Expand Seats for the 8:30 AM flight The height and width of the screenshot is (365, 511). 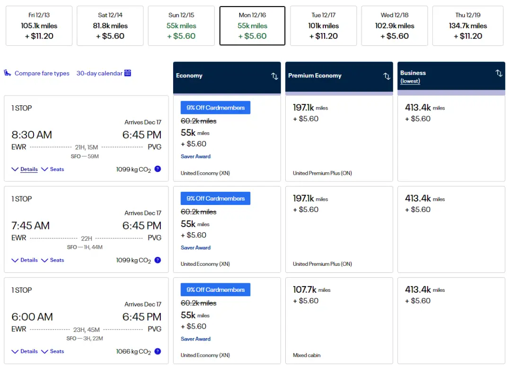[53, 169]
